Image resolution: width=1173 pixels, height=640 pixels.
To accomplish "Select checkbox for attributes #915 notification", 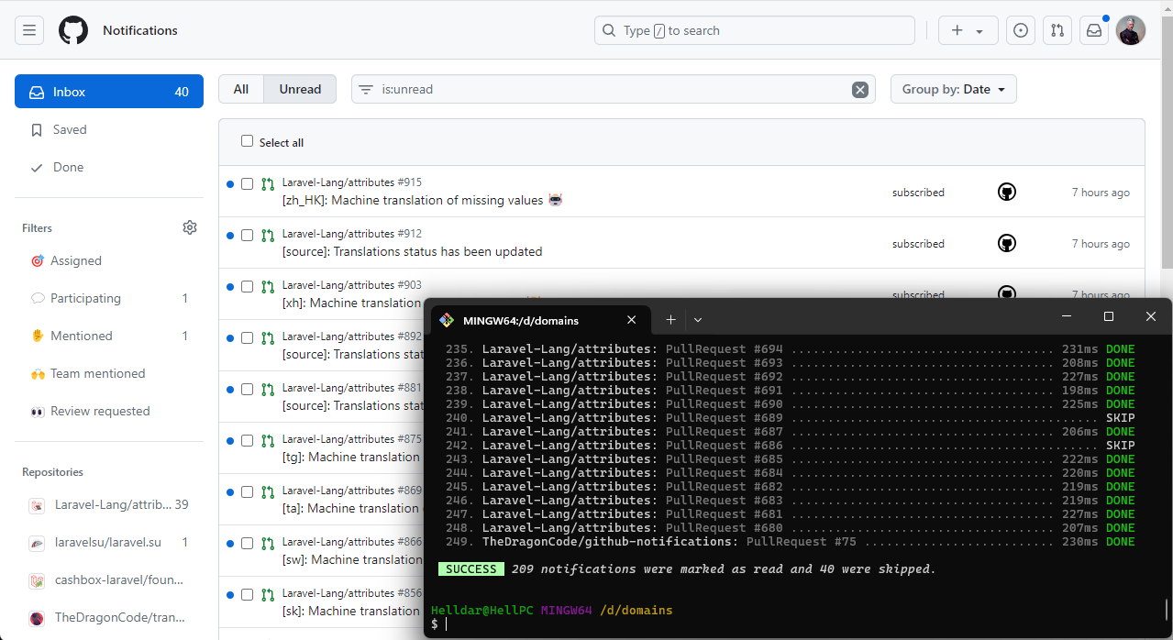I will [247, 184].
